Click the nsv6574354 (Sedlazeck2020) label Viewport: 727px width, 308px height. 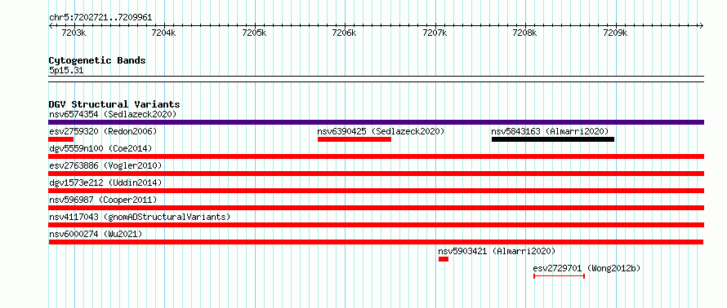pos(113,114)
